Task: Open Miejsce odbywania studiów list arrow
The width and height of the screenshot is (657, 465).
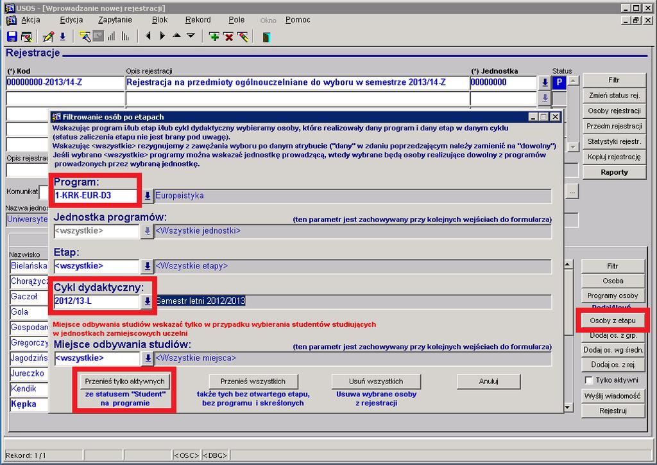Action: (148, 358)
